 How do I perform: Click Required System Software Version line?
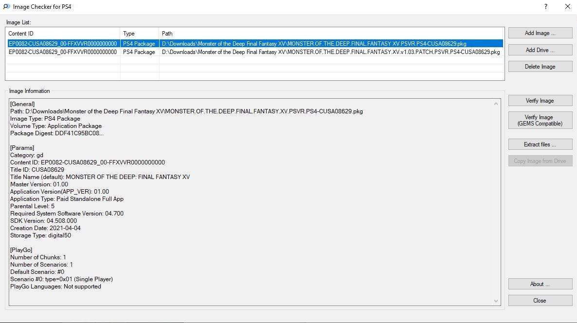pos(67,214)
